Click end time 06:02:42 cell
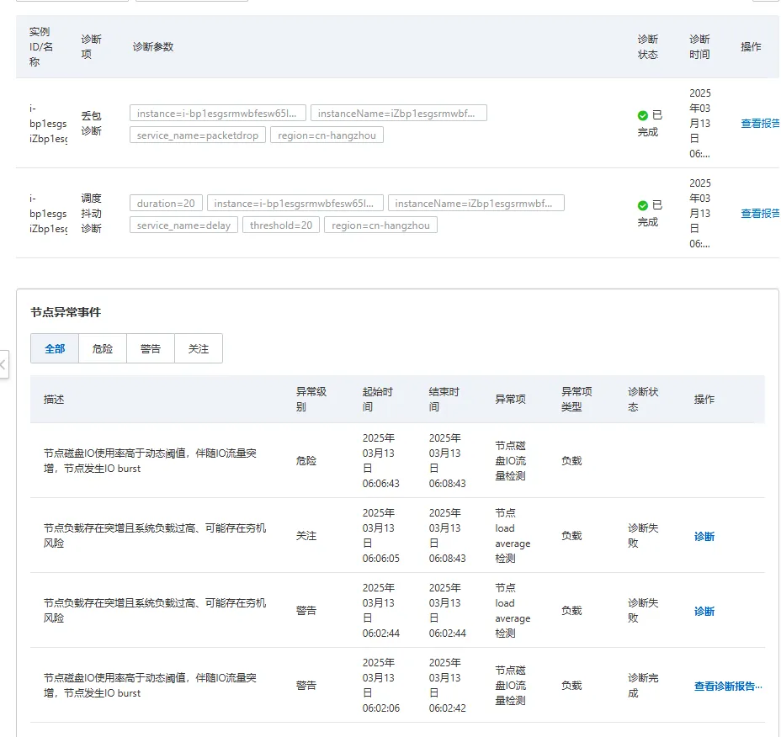The width and height of the screenshot is (781, 737). [447, 686]
